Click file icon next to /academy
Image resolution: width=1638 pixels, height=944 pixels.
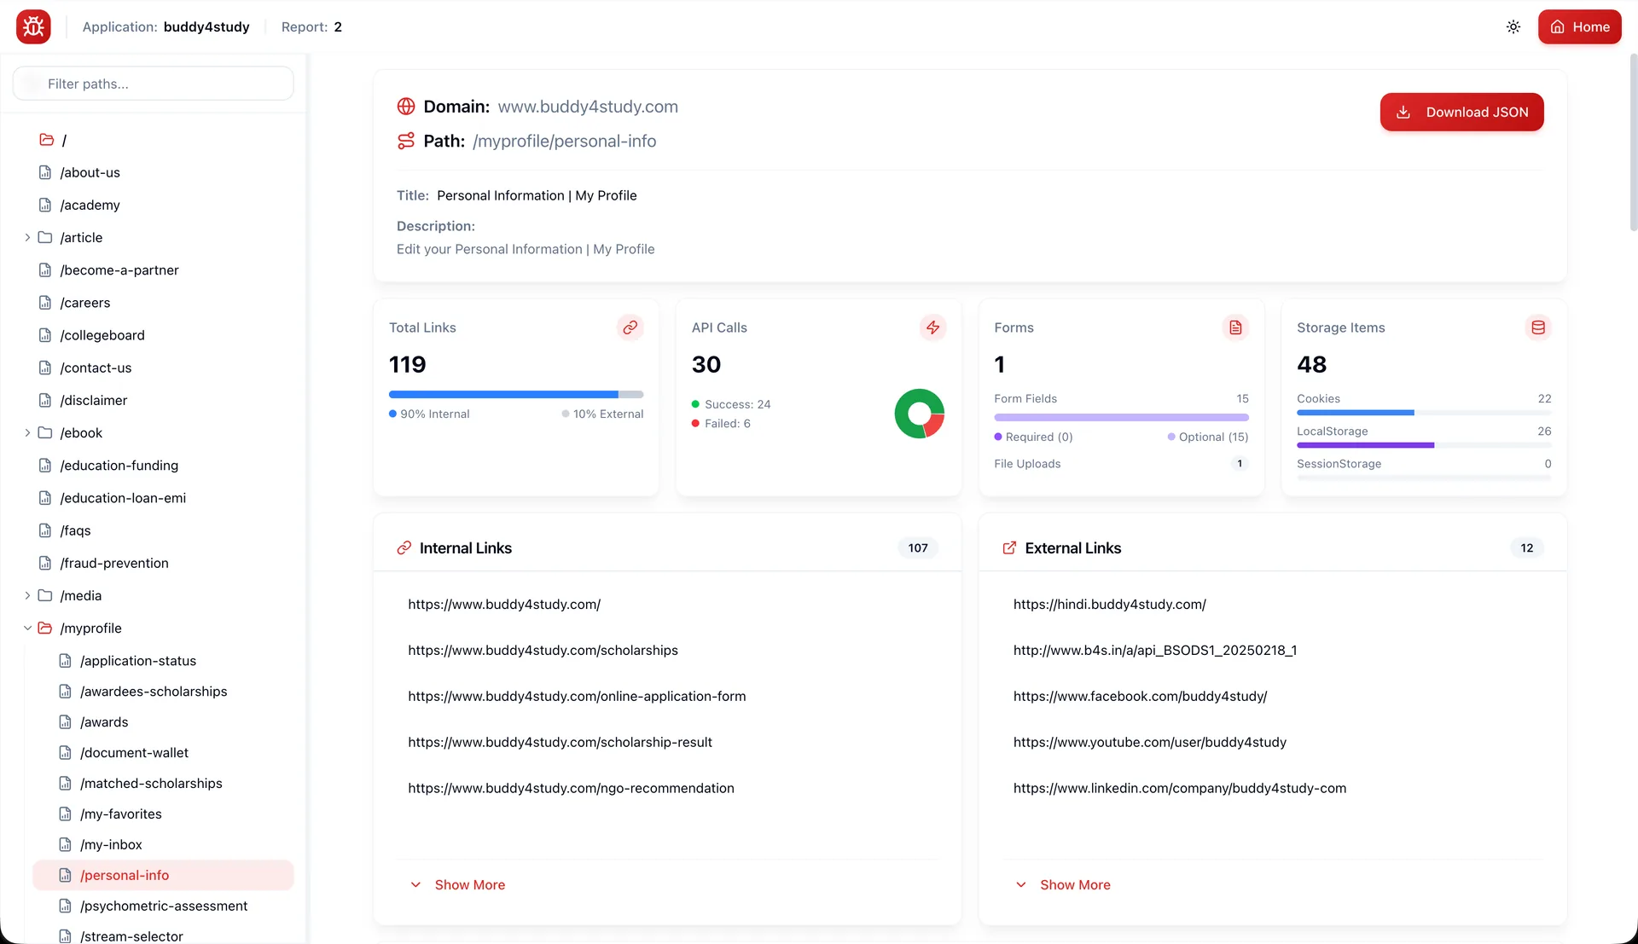[45, 205]
